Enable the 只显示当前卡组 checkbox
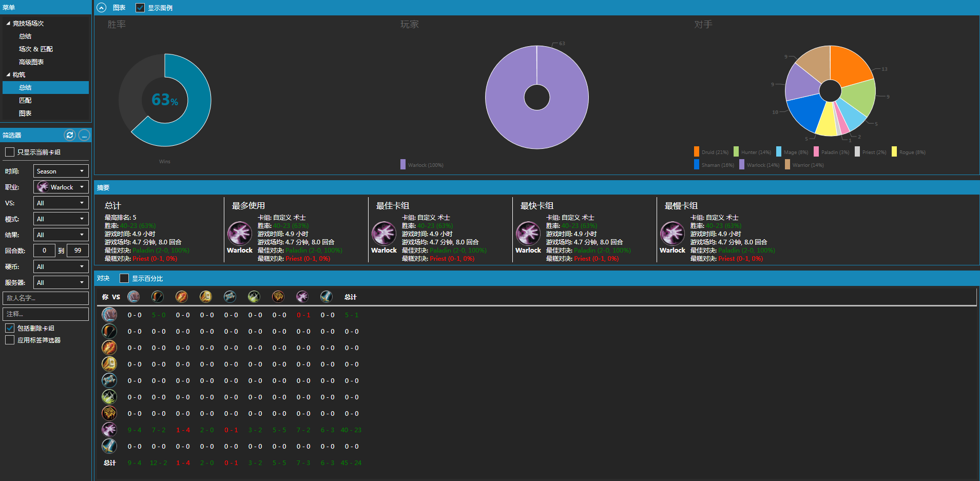The width and height of the screenshot is (980, 481). click(10, 152)
